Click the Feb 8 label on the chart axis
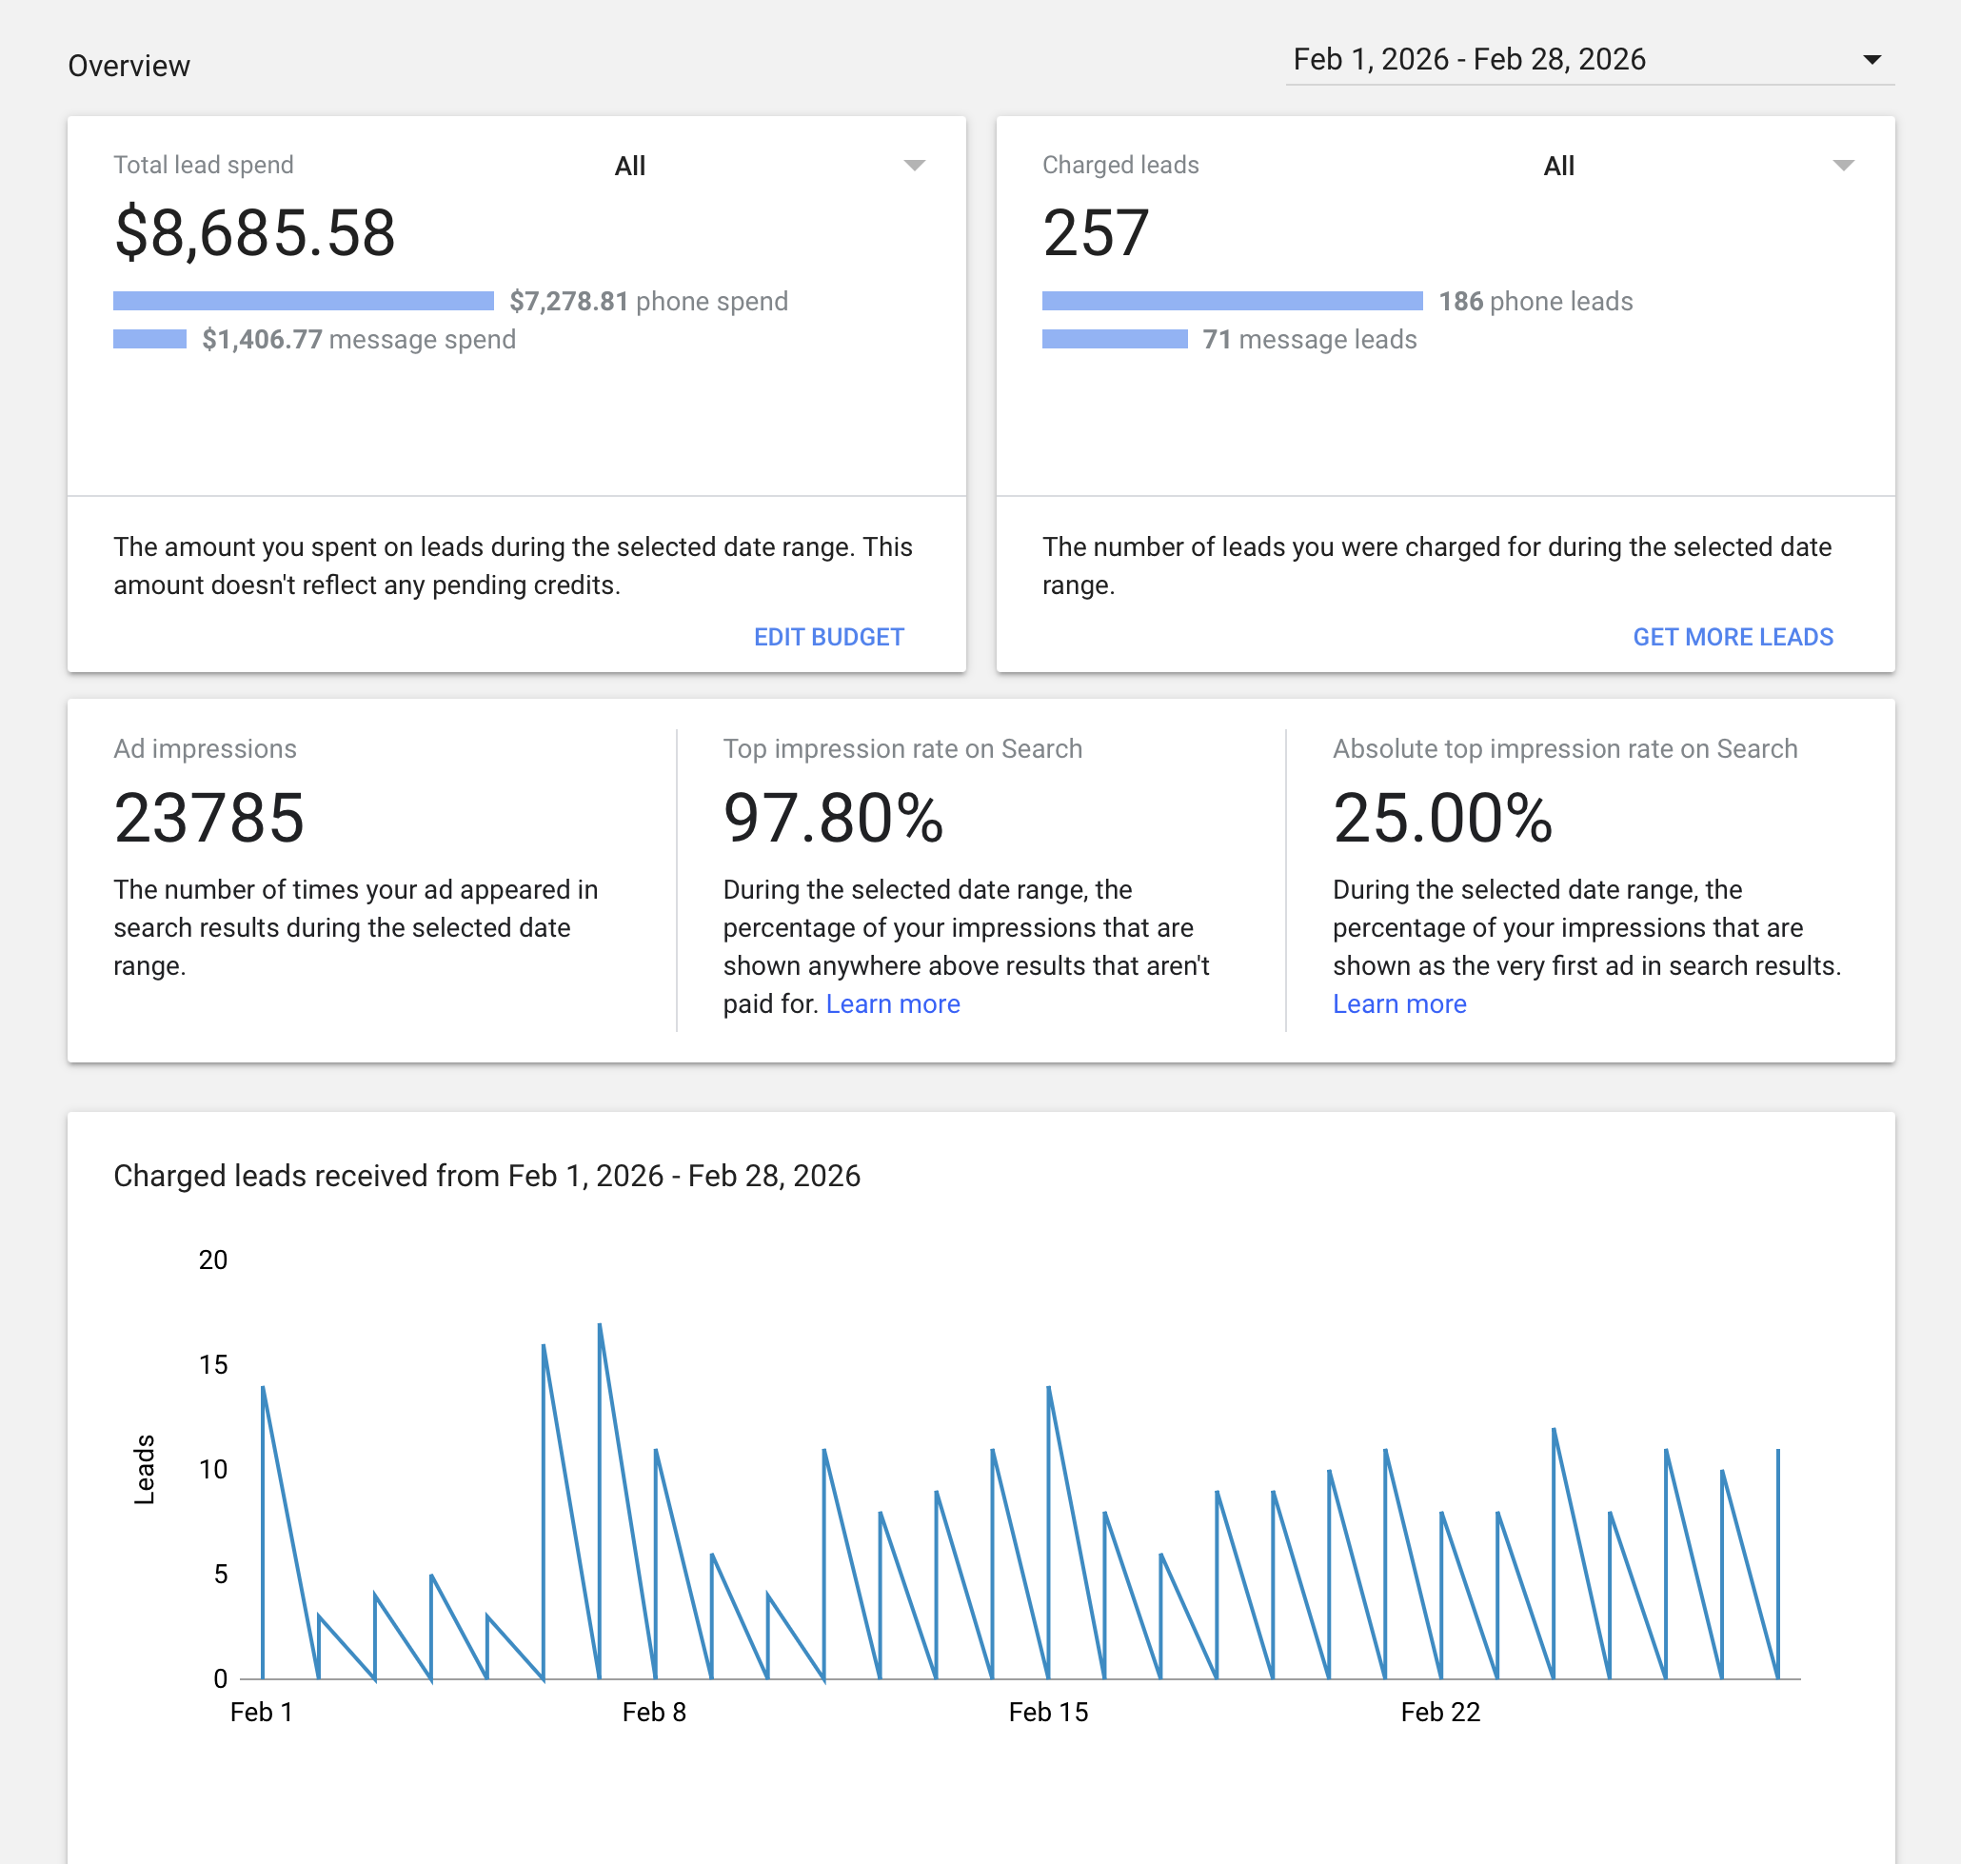 pyautogui.click(x=654, y=1711)
